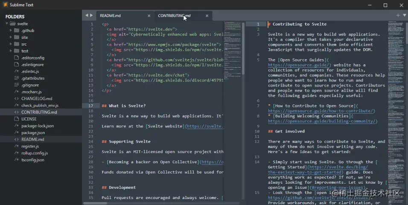The image size is (408, 205).
Task: Click the package.json file icon
Action: [17, 133]
